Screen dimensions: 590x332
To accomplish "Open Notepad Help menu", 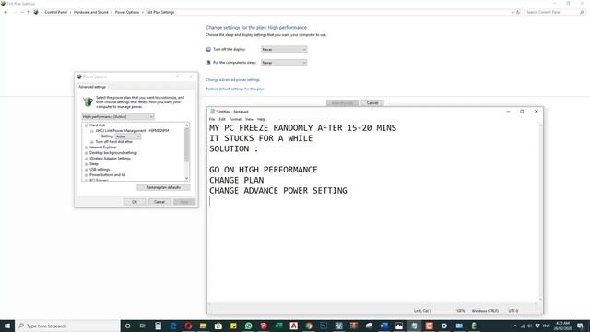I will click(x=261, y=119).
